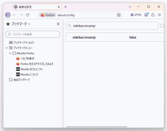Minimize the Firefox window

pyautogui.click(x=138, y=7)
